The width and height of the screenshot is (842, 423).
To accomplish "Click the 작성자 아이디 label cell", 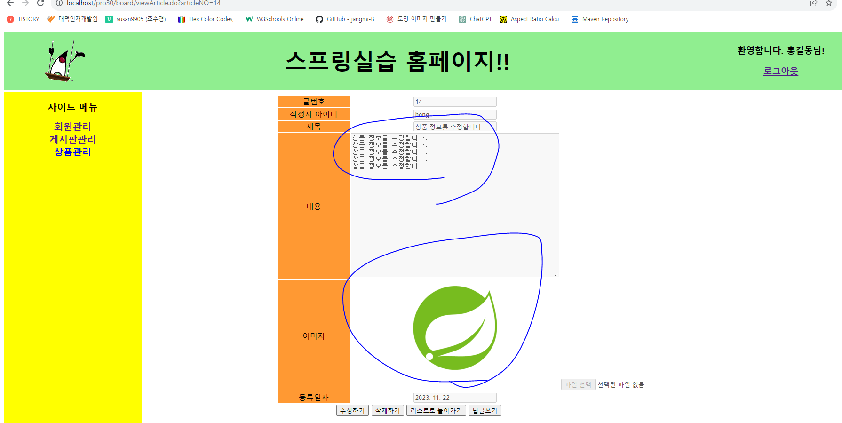I will (314, 114).
